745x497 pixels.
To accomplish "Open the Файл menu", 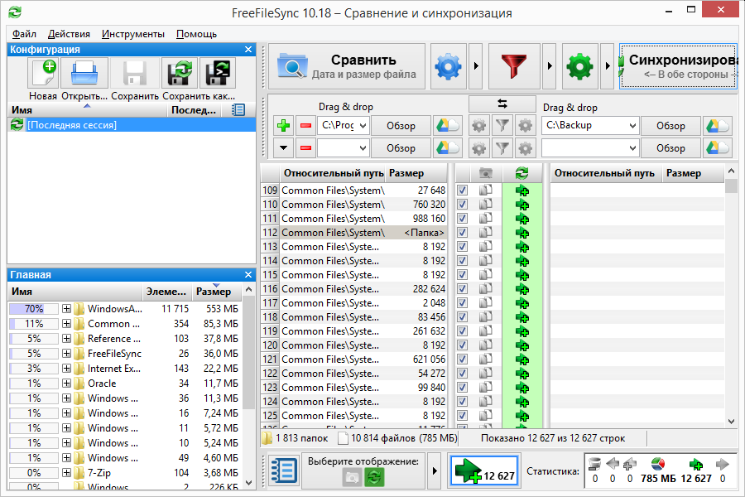I will click(x=24, y=34).
